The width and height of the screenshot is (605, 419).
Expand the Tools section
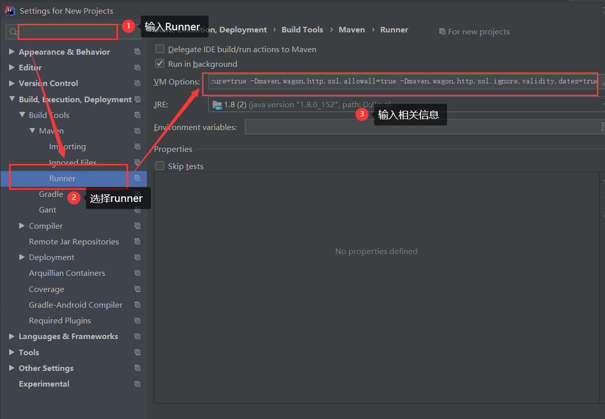[12, 352]
